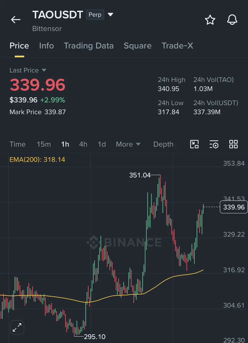
Task: Select the 1h interval
Action: (x=65, y=145)
